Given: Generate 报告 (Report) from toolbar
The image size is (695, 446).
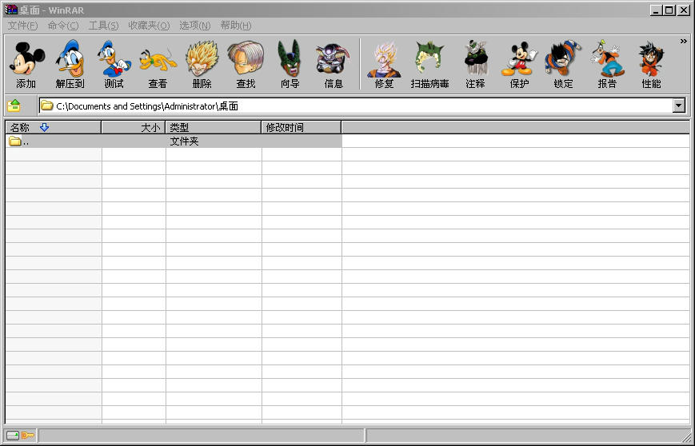Looking at the screenshot, I should (607, 64).
